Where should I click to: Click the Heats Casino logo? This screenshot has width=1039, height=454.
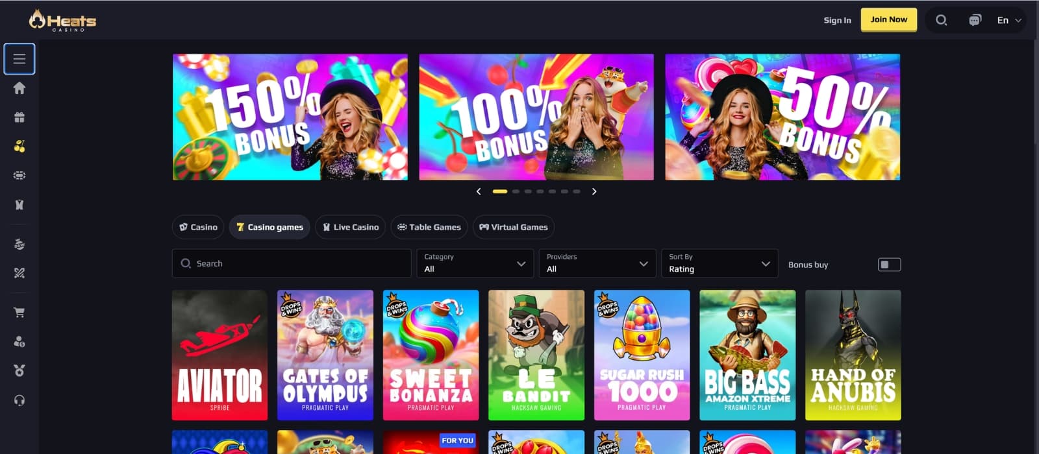click(x=62, y=20)
